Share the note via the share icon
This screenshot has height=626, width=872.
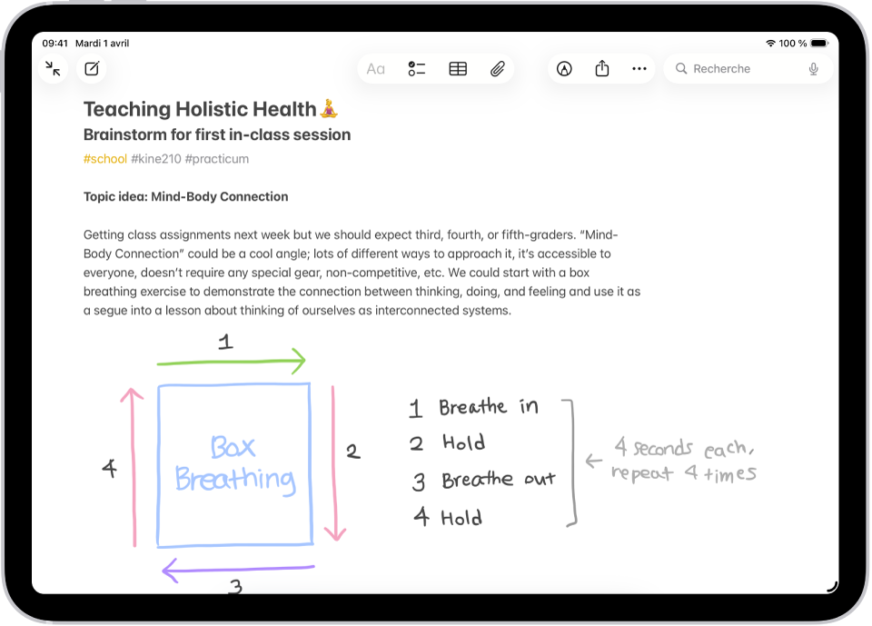click(601, 68)
